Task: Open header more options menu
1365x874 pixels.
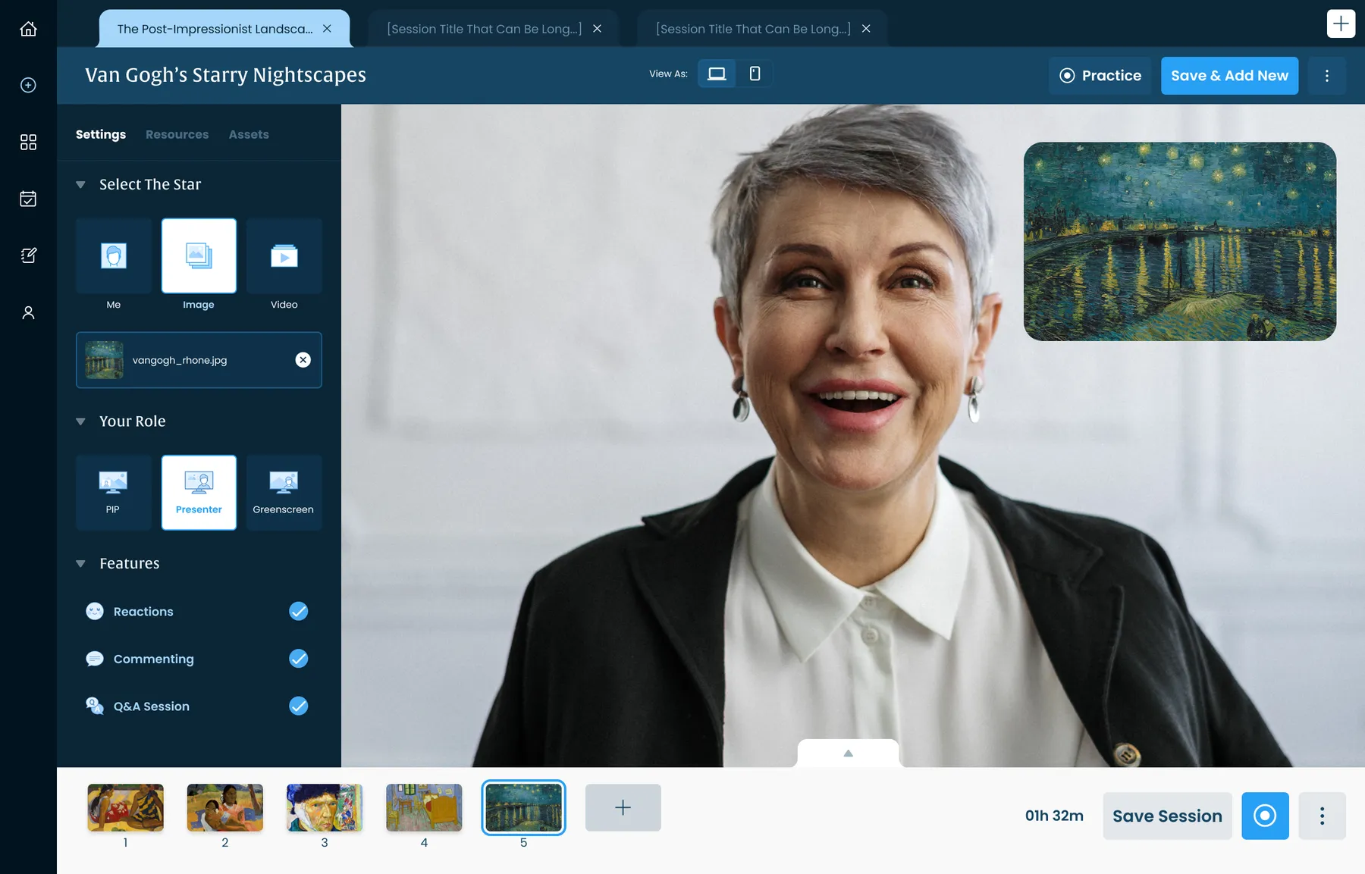Action: point(1326,76)
